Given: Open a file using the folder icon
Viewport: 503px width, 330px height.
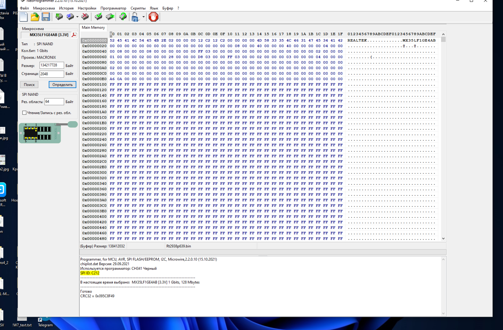Looking at the screenshot, I should click(35, 17).
